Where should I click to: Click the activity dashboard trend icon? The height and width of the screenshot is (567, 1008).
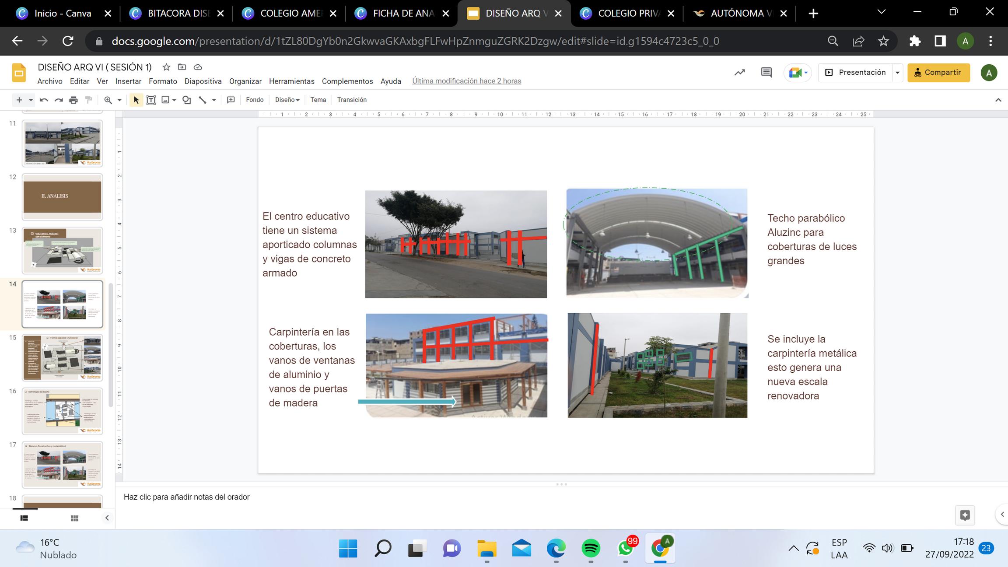click(x=739, y=73)
